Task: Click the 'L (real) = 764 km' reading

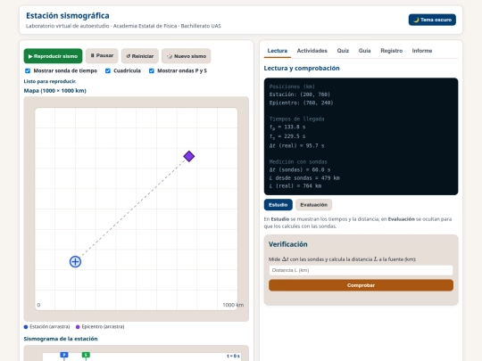Action: [295, 186]
